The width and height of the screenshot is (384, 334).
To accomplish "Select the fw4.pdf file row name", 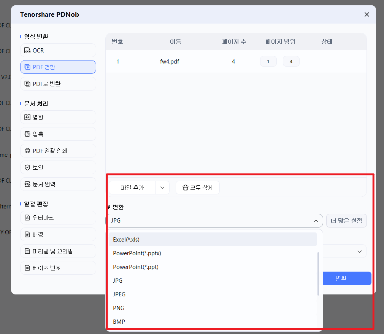I will click(x=170, y=62).
